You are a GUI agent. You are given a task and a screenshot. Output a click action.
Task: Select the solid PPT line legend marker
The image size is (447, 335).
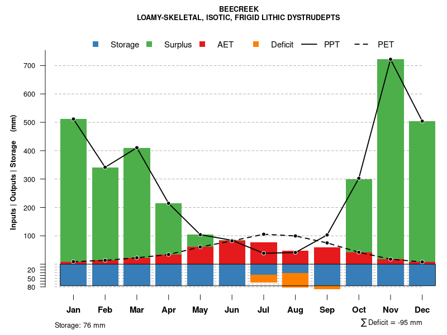tap(310, 44)
